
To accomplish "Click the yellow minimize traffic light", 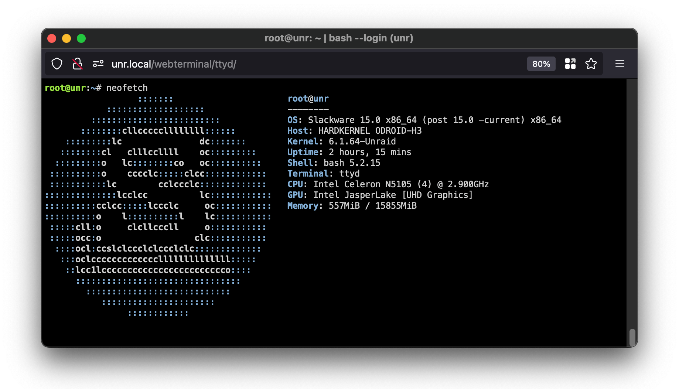I will click(x=66, y=38).
